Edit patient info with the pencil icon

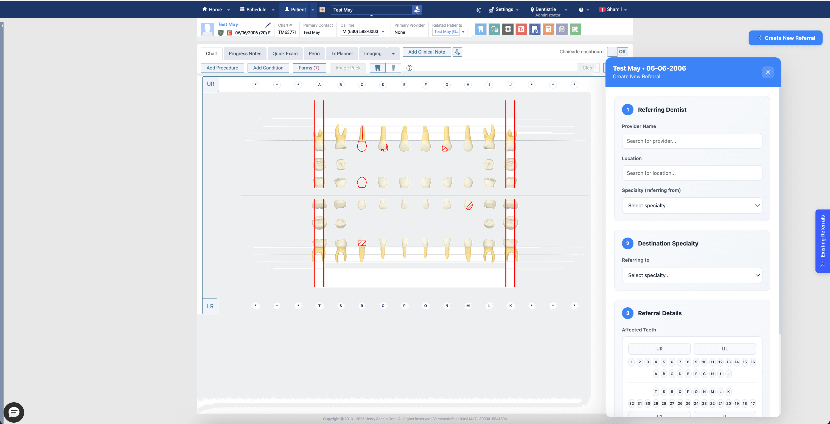pyautogui.click(x=268, y=25)
